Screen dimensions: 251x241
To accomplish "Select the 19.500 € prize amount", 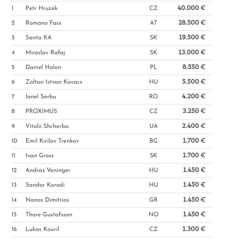I will click(192, 37).
